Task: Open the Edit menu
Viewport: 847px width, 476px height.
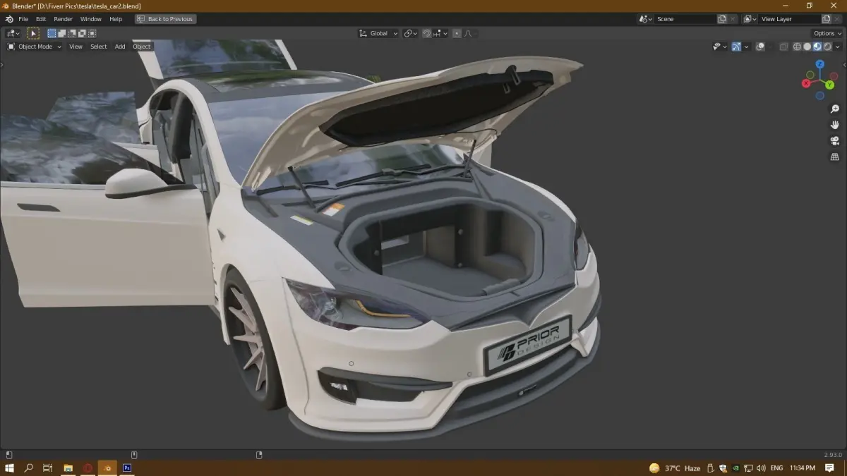Action: click(x=41, y=19)
